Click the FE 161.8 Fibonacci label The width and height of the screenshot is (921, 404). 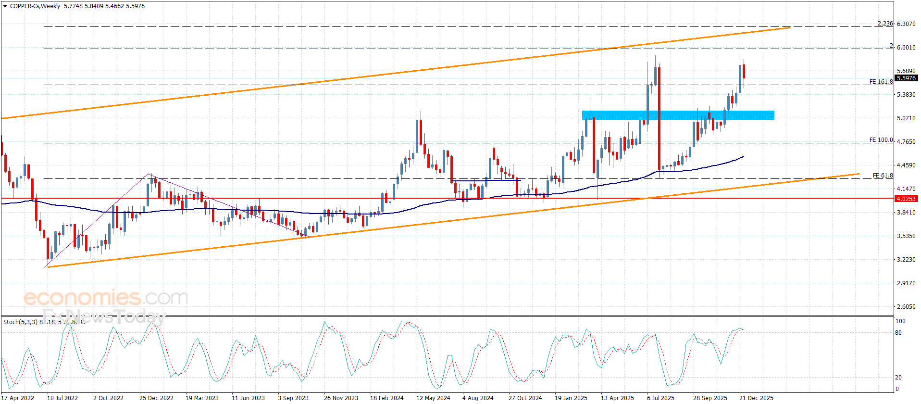881,82
